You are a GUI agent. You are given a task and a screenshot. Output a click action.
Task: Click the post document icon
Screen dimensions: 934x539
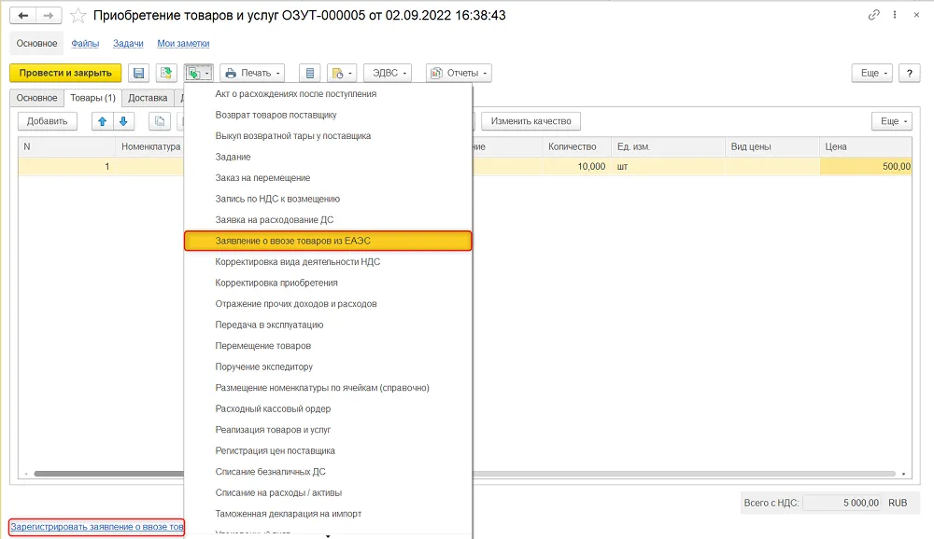(x=166, y=73)
